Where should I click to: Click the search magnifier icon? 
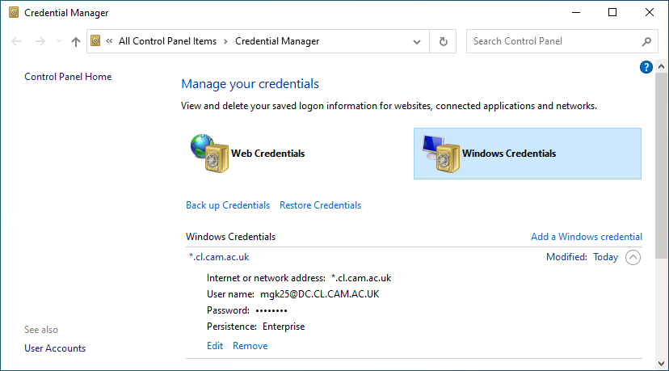click(646, 41)
